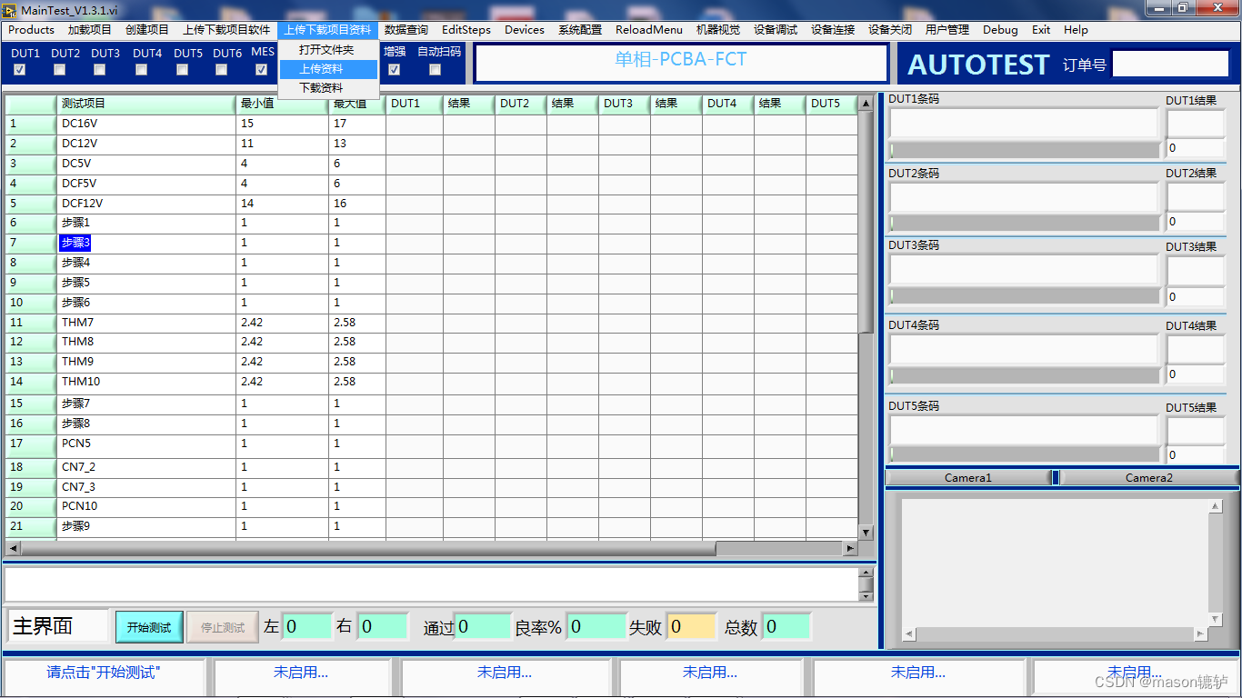Open the 加载项目 menu
Screen dimensions: 1242x698
(x=89, y=30)
